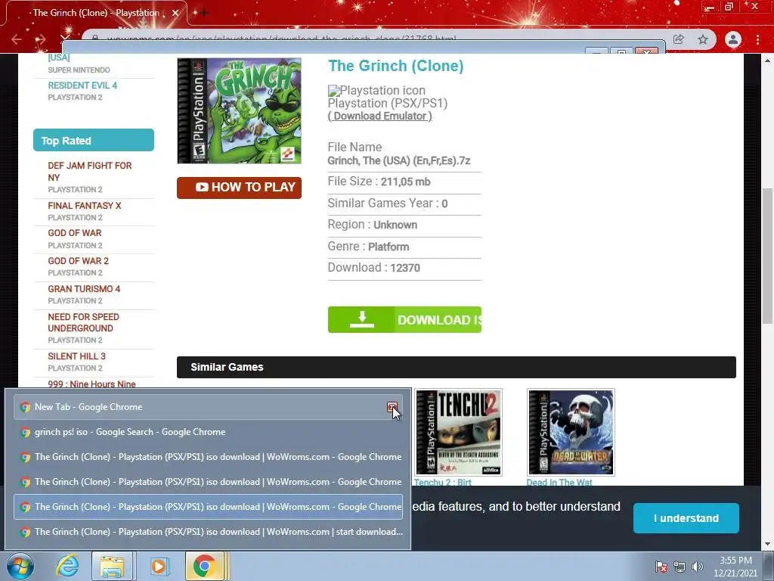
Task: Open Windows Explorer folder taskbar icon
Action: (x=112, y=566)
